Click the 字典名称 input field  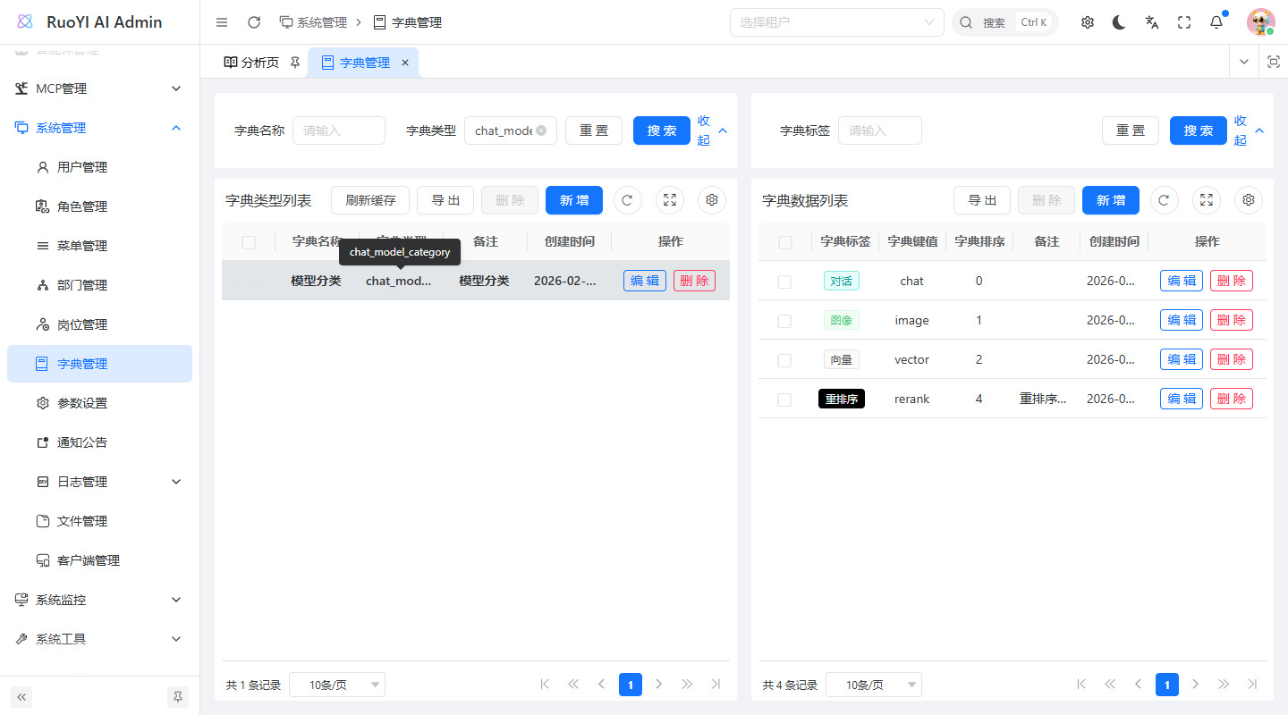pos(339,130)
